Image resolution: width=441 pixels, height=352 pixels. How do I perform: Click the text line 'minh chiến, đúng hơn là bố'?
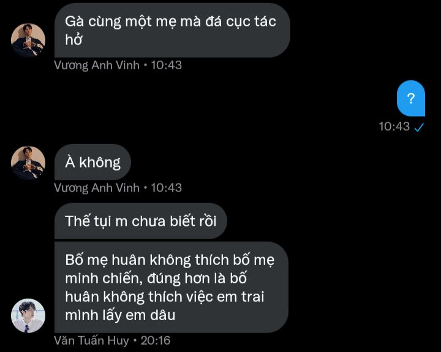[x=156, y=278]
